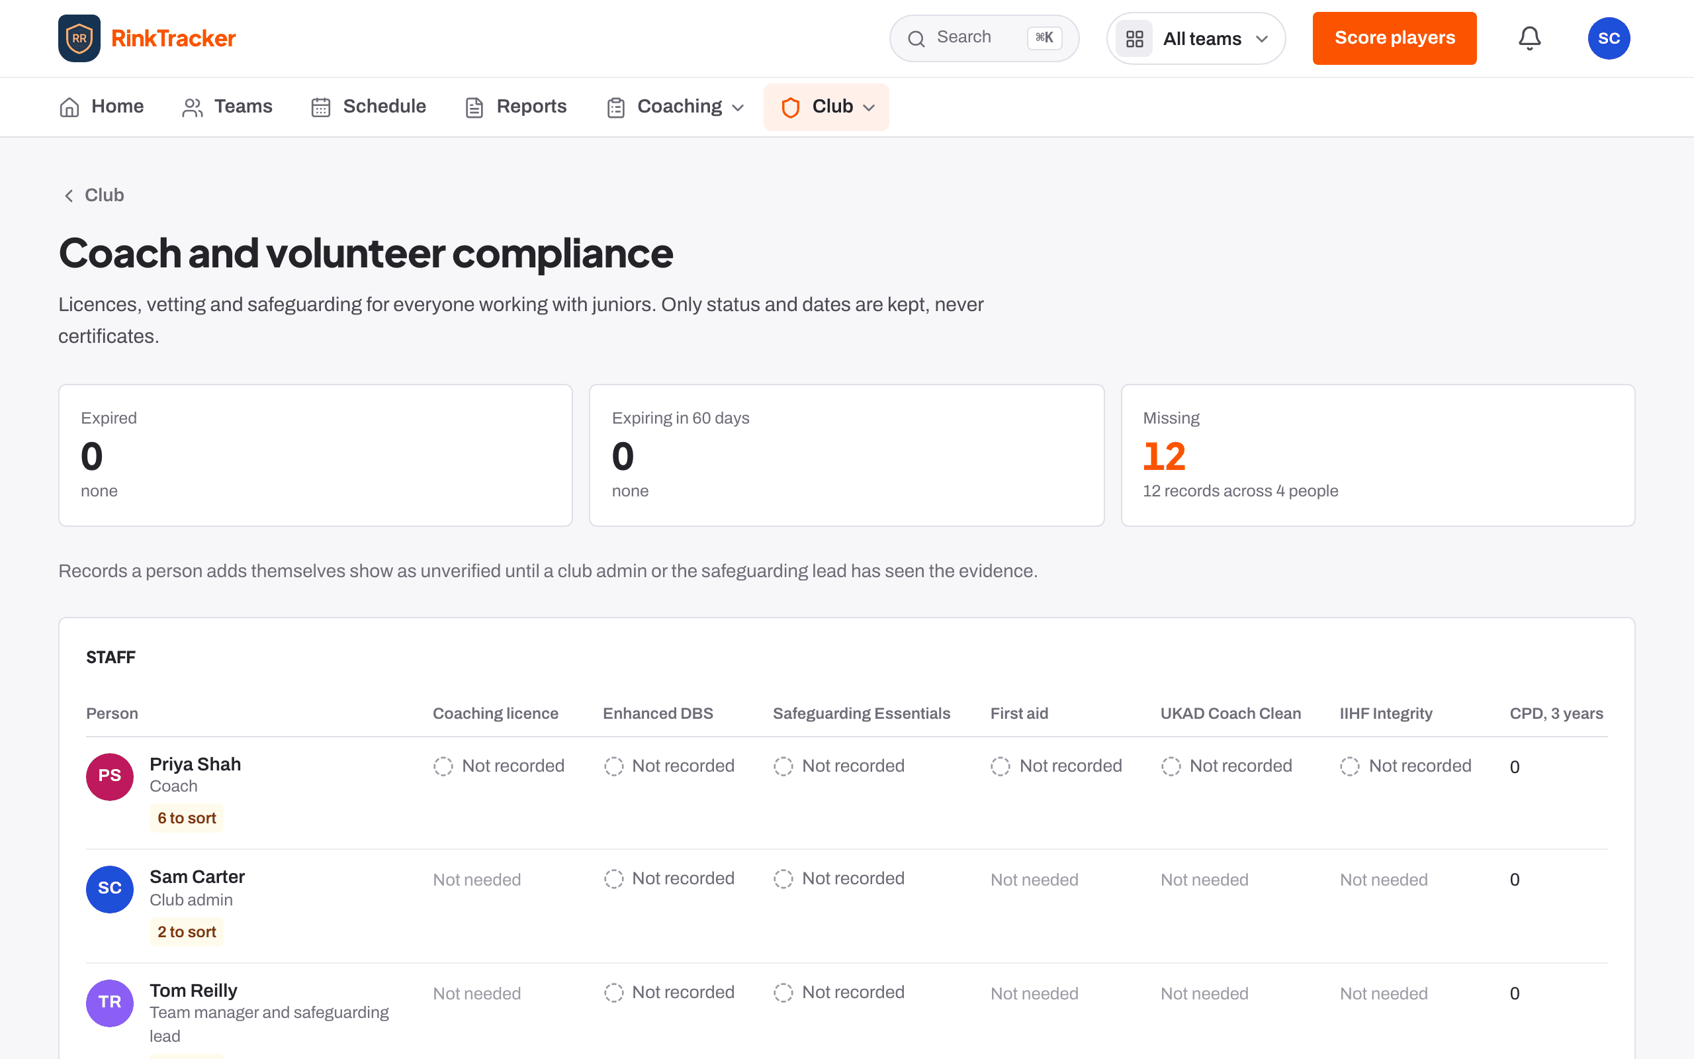Click Priya Shah's UKAD Coach Clean status

pos(1226,766)
